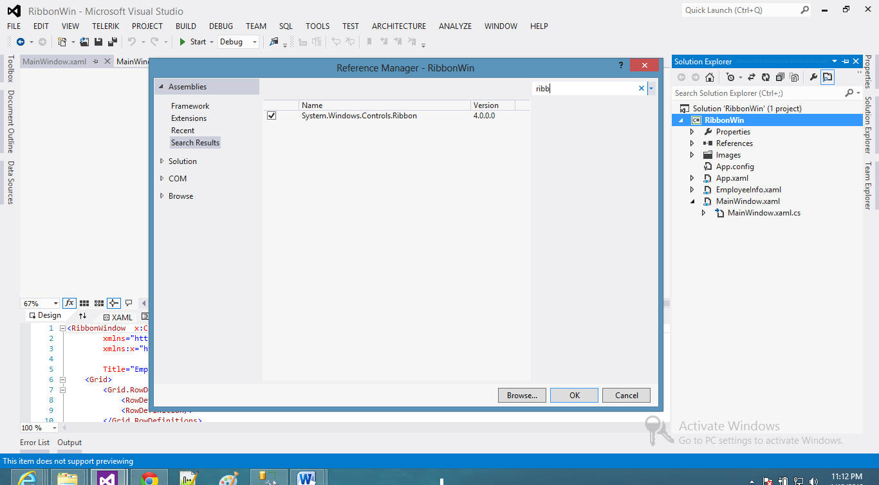Uncheck the System.Windows.Controls.Ribbon checkbox

[272, 116]
